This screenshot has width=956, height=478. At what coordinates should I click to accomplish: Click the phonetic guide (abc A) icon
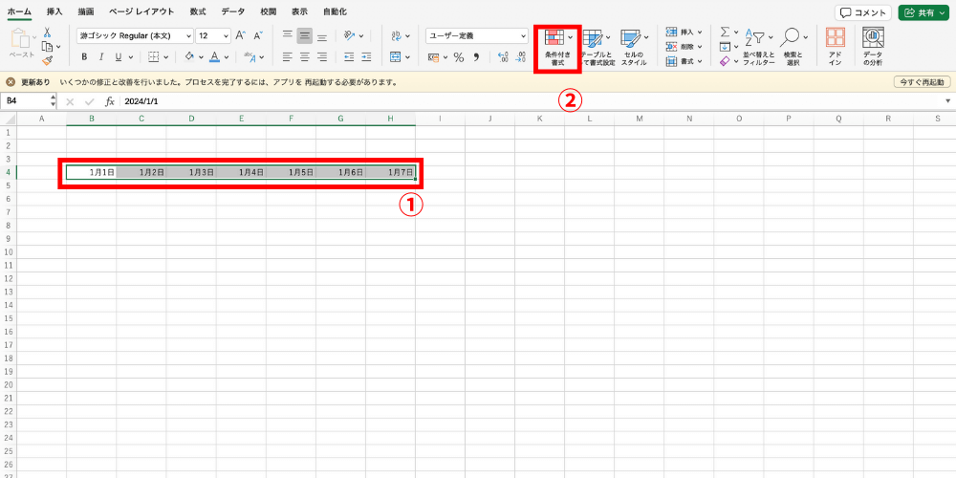tap(250, 57)
